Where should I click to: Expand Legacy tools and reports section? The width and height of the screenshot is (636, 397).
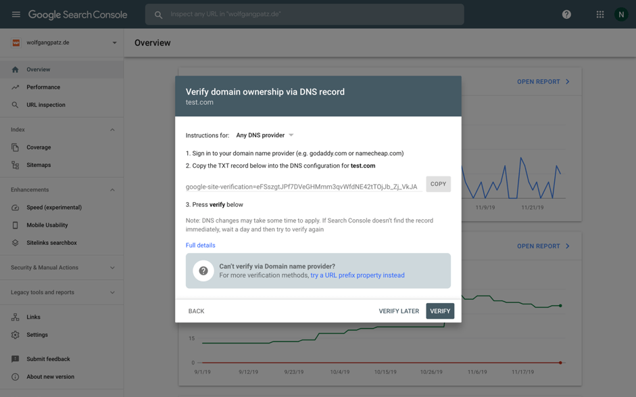(112, 293)
